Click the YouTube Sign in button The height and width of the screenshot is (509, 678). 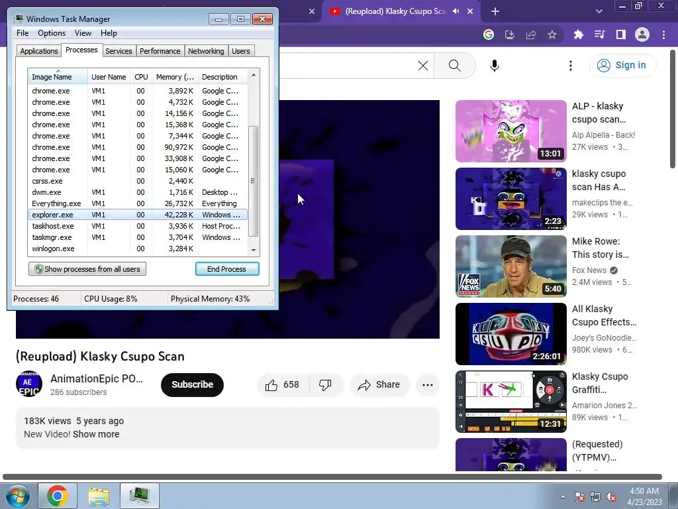point(622,66)
